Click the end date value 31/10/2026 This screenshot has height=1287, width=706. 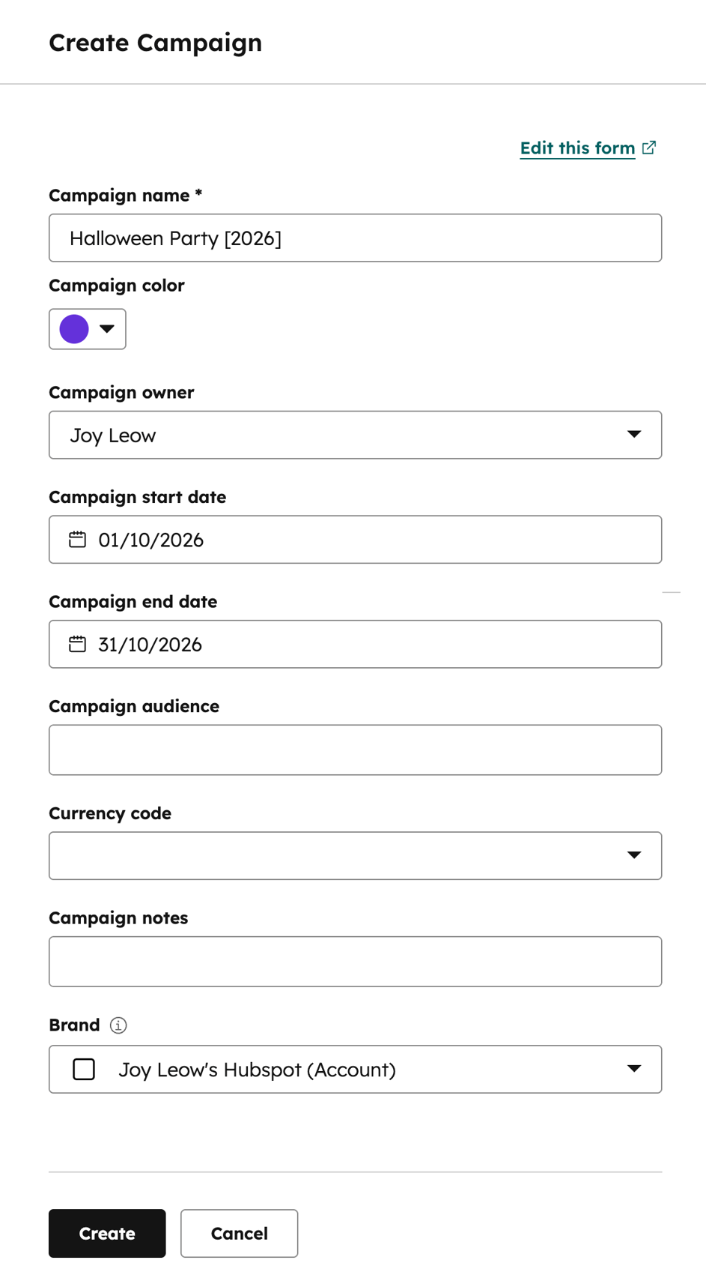coord(150,645)
